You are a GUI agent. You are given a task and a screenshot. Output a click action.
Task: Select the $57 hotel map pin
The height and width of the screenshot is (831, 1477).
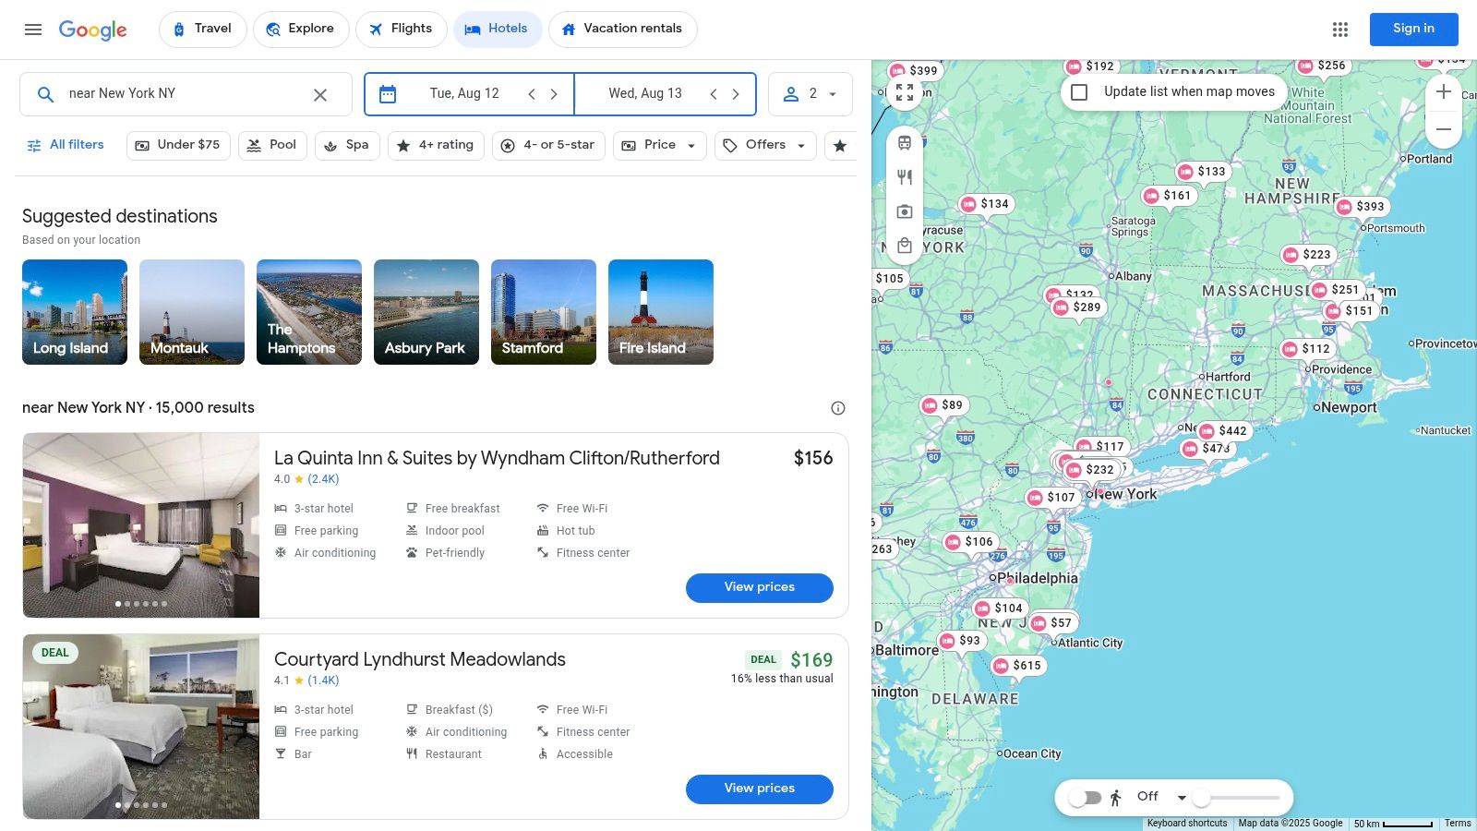(1051, 623)
